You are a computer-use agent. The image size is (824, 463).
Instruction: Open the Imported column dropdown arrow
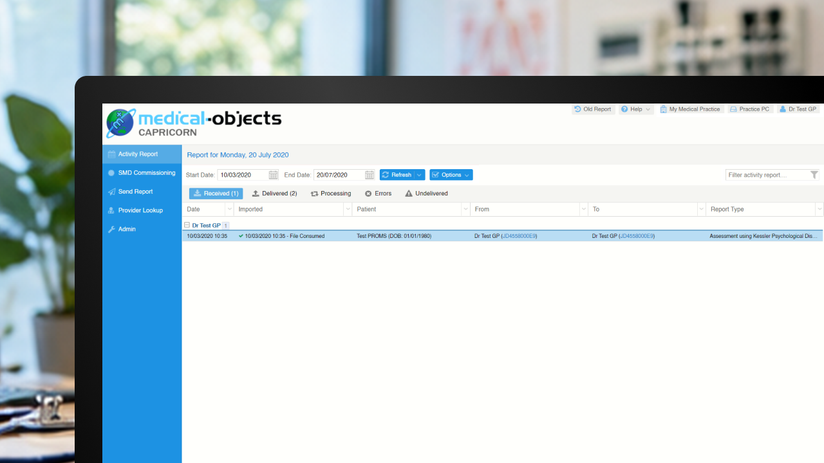click(348, 209)
